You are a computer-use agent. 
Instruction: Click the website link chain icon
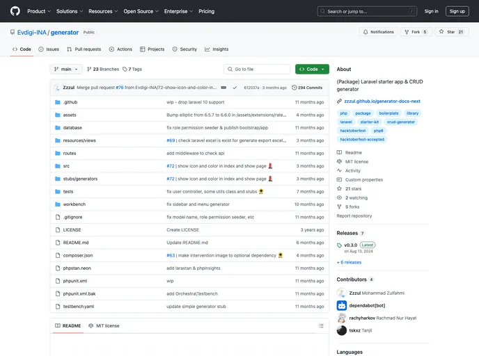339,102
